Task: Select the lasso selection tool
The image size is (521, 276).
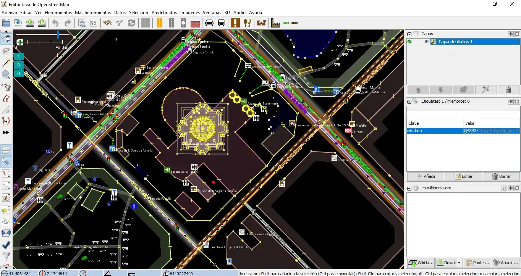Action: 6,50
